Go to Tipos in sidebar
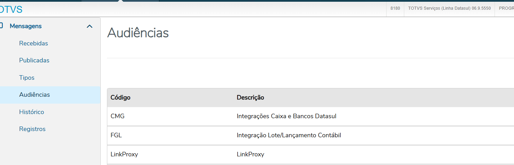The image size is (514, 165). tap(27, 78)
